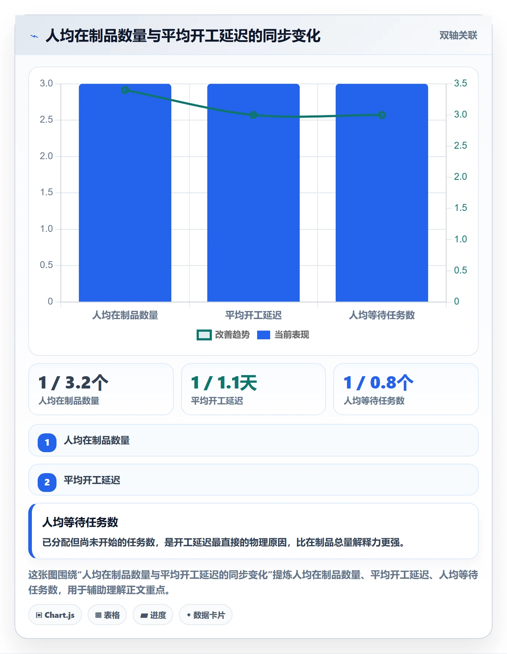The width and height of the screenshot is (507, 654).
Task: Toggle the 改善趋势 legend label
Action: tap(232, 335)
